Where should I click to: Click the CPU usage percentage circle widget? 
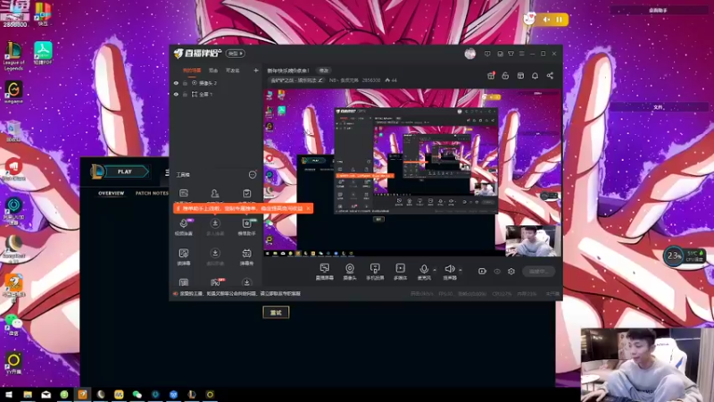click(674, 255)
